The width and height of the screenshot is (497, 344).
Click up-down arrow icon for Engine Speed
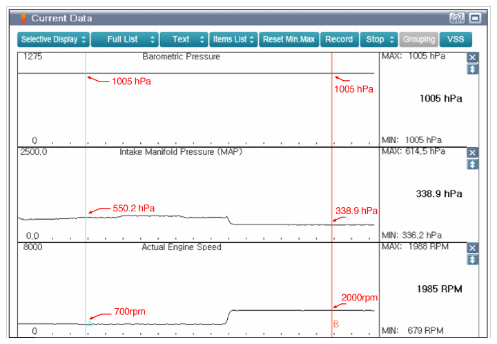pos(472,260)
